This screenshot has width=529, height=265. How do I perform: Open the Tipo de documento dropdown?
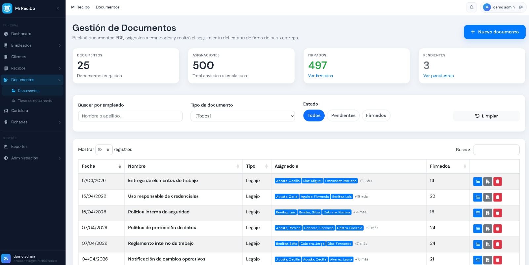(243, 116)
